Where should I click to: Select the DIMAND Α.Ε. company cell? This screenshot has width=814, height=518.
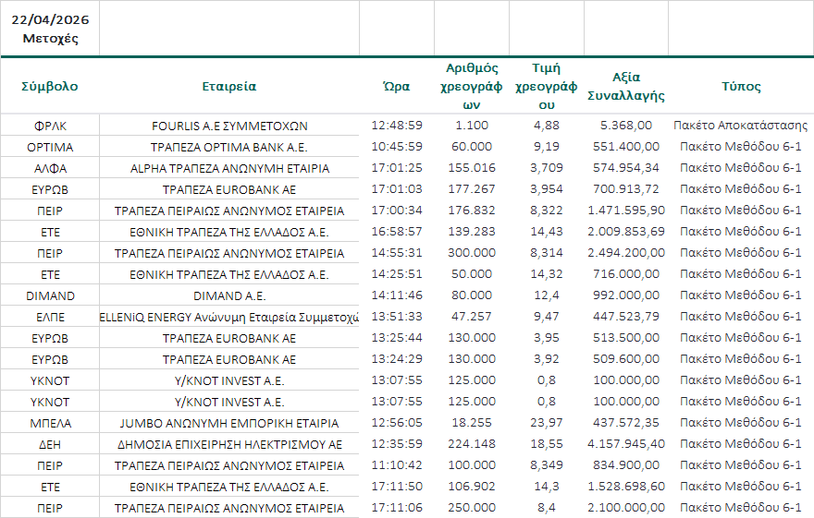tap(229, 295)
